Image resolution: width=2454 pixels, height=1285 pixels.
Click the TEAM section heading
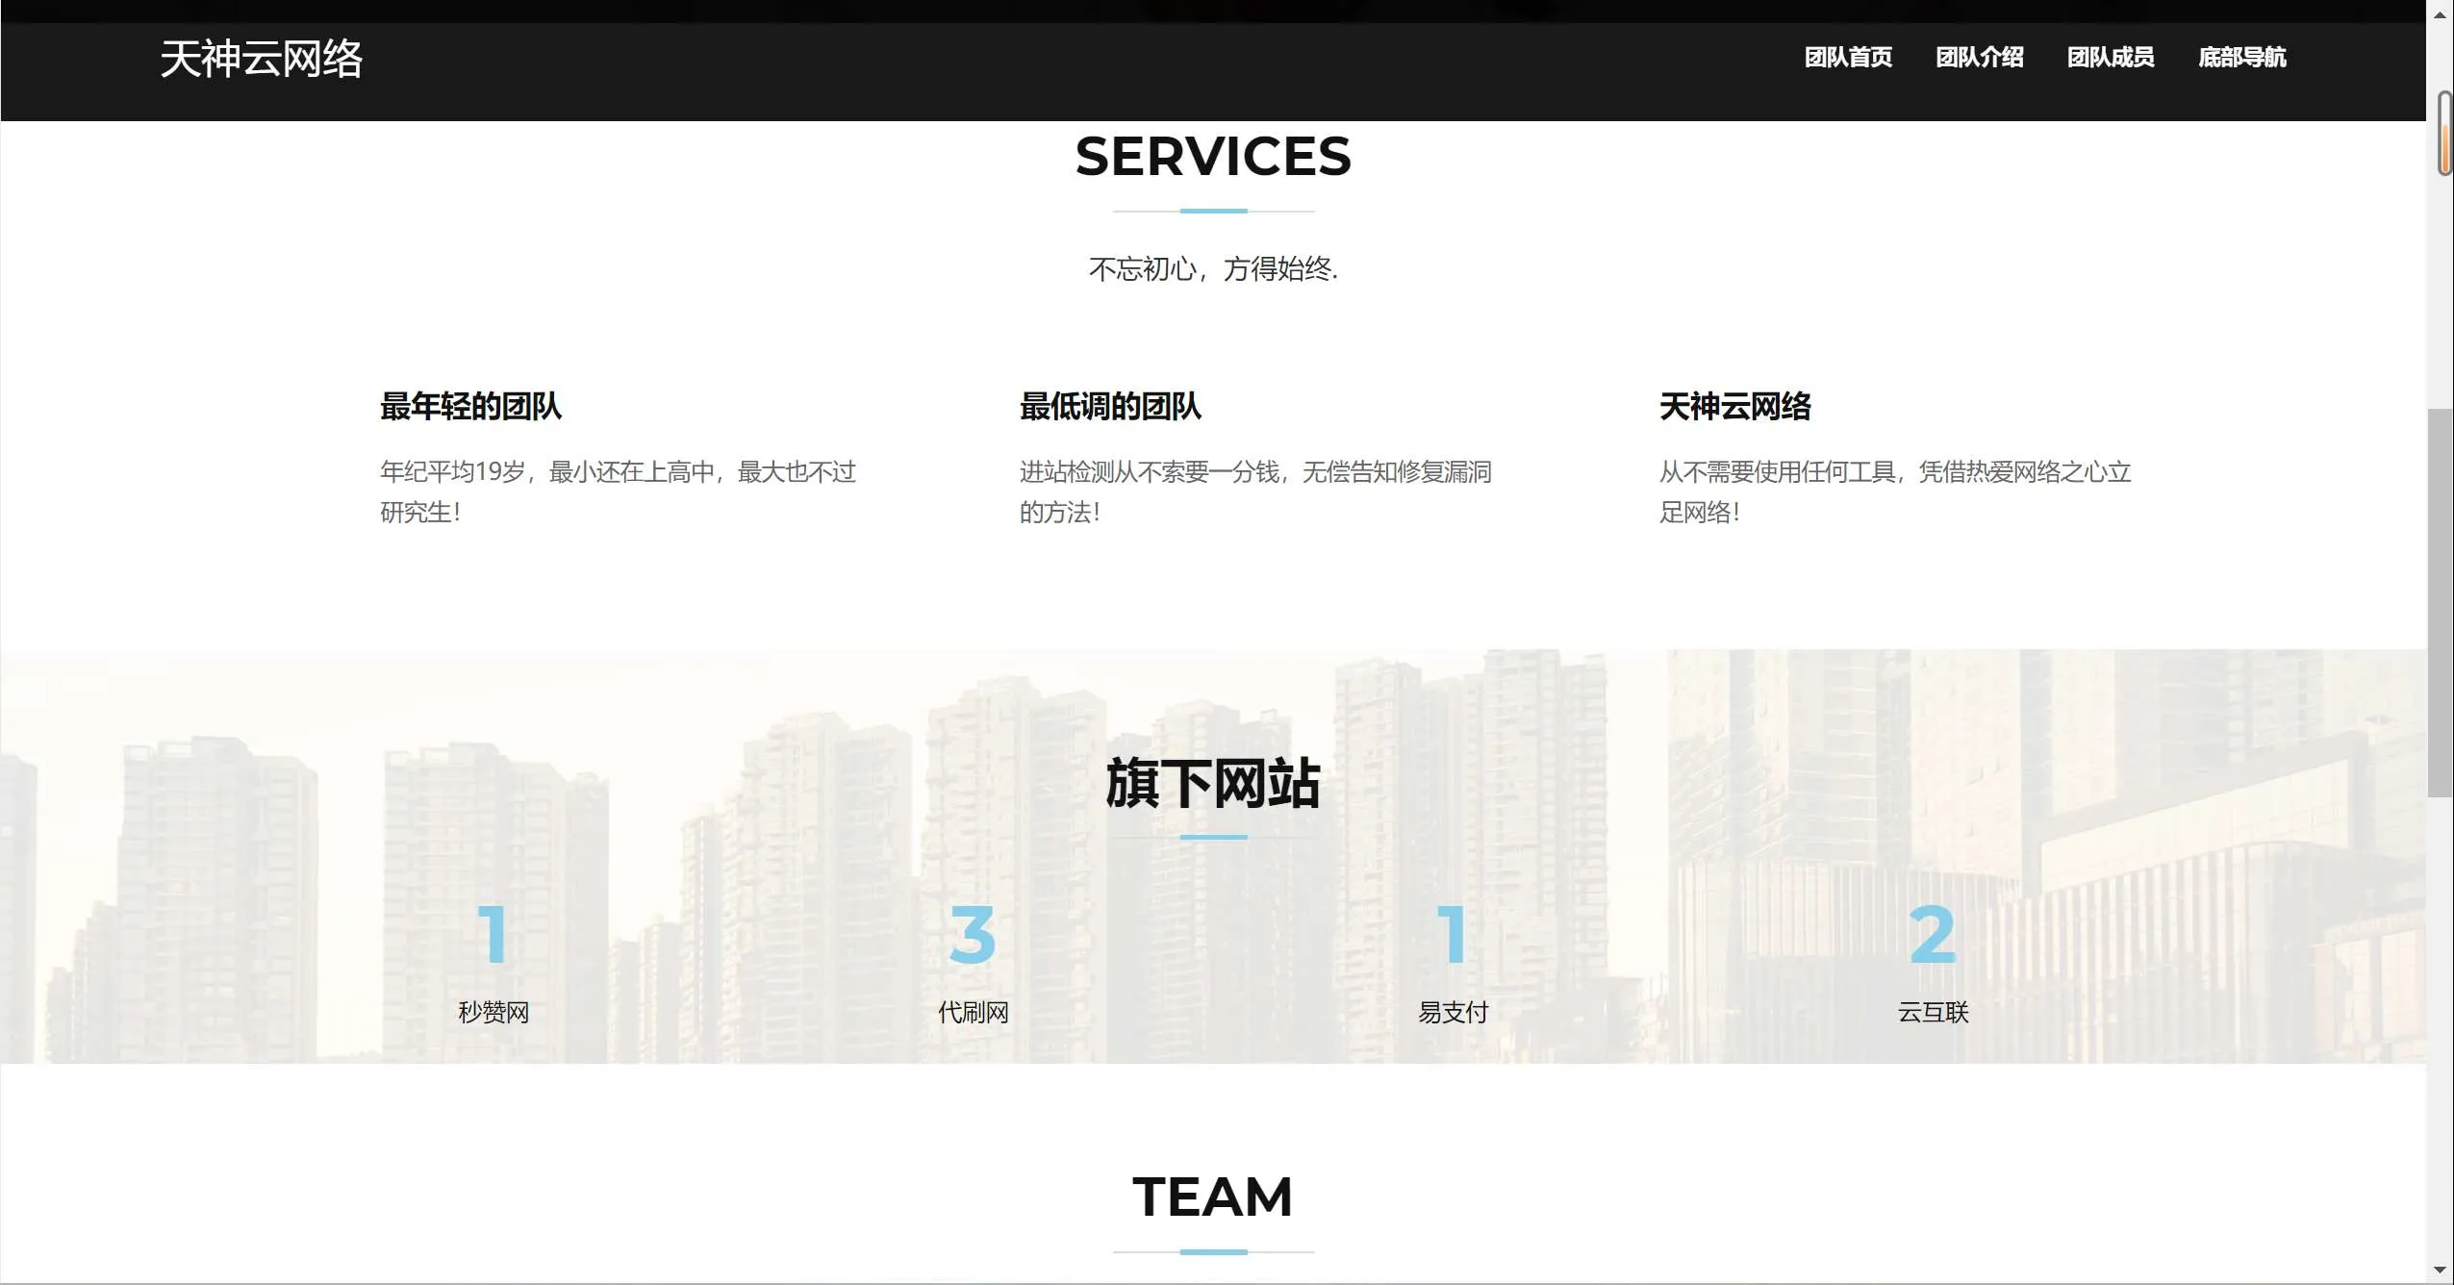click(x=1213, y=1197)
